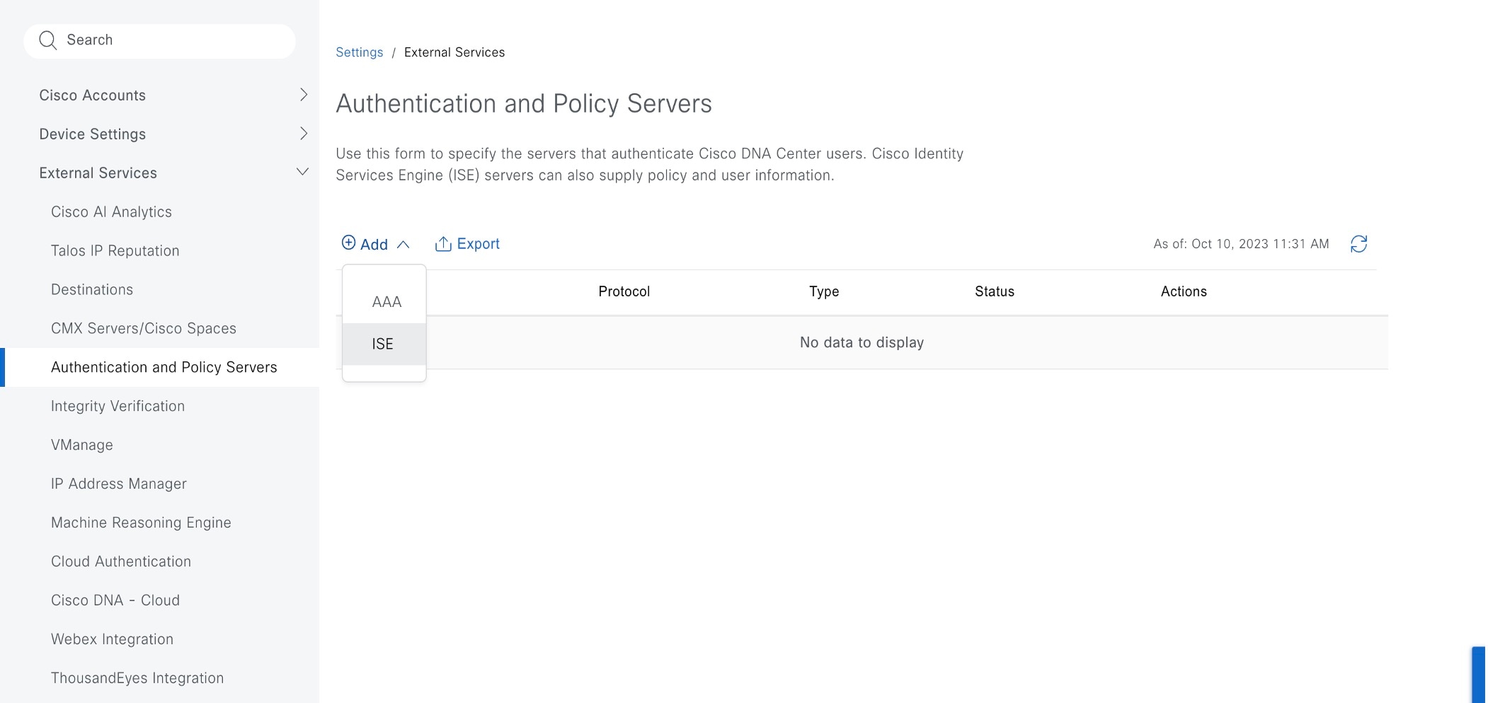
Task: Click the Actions column header
Action: (1184, 291)
